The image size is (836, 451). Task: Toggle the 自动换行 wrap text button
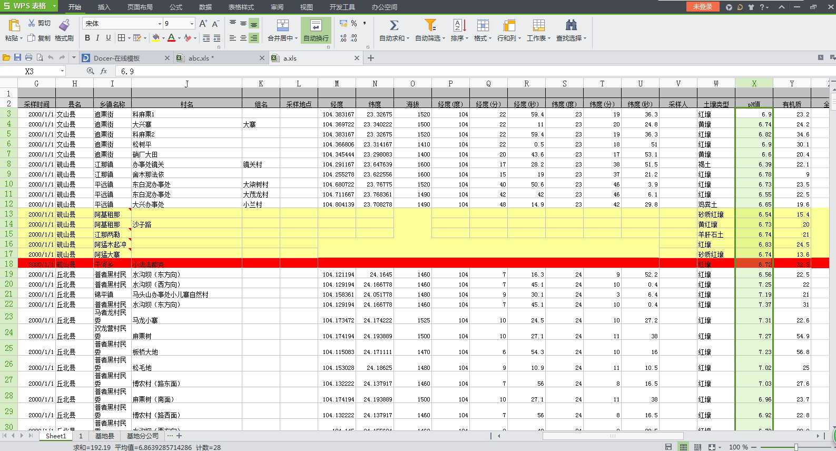316,30
